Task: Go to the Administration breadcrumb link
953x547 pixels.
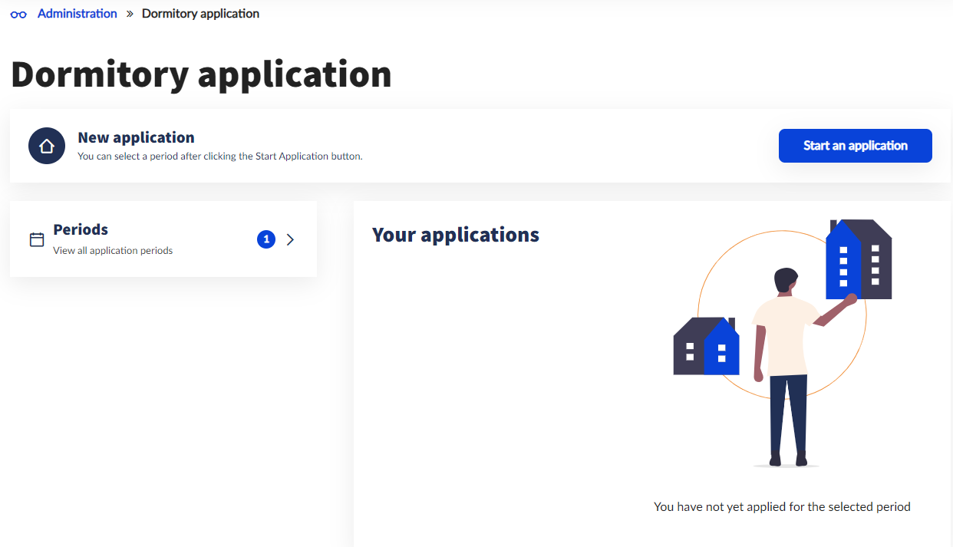Action: 77,14
